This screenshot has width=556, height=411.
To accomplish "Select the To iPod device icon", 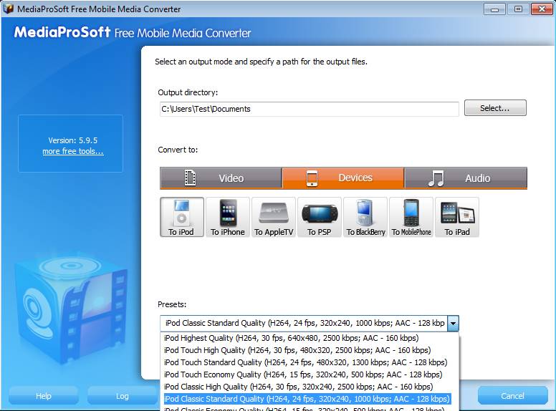I will click(x=181, y=217).
